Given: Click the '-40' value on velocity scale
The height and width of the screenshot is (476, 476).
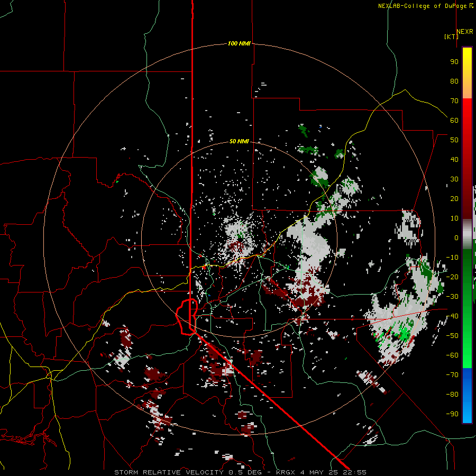Looking at the screenshot, I should (452, 316).
